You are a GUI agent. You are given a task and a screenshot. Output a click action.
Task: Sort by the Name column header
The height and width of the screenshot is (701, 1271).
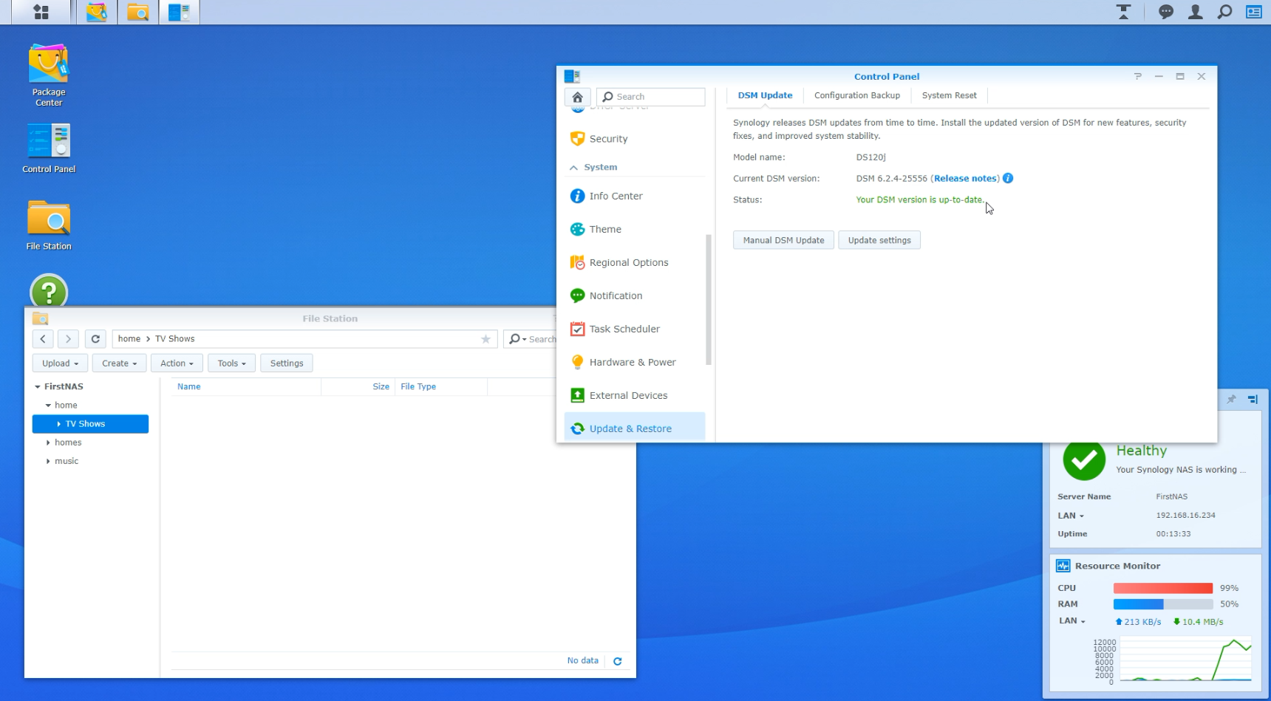(x=246, y=386)
